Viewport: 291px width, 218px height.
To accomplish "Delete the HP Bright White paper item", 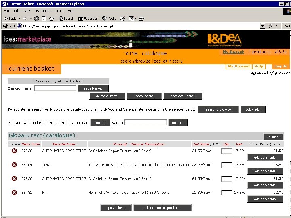I will (14, 193).
